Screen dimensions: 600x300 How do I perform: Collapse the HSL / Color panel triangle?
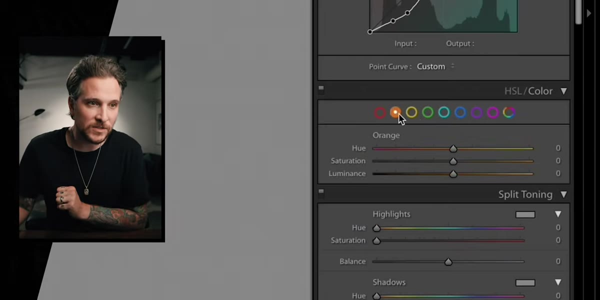point(563,91)
